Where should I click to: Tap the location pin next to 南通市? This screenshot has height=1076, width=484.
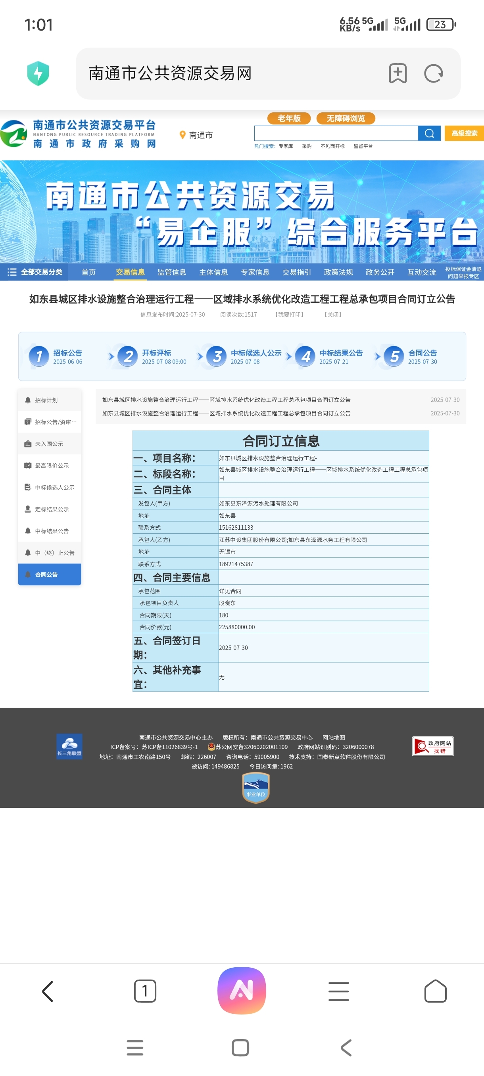coord(182,135)
